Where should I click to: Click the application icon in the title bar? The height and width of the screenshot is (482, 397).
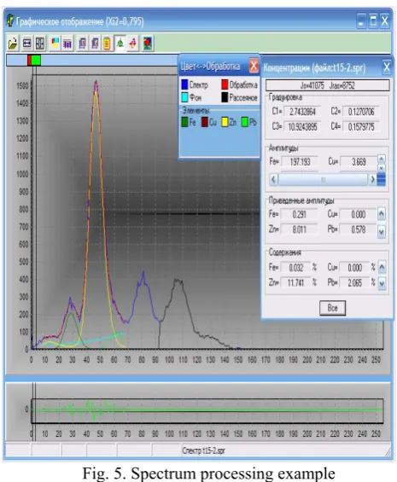point(10,20)
